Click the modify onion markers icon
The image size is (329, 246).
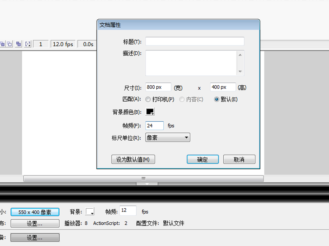(x=28, y=44)
